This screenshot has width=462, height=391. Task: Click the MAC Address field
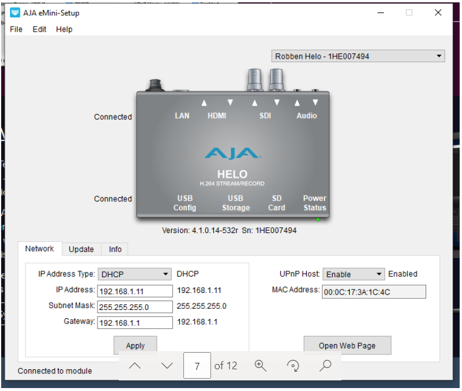[x=374, y=292]
